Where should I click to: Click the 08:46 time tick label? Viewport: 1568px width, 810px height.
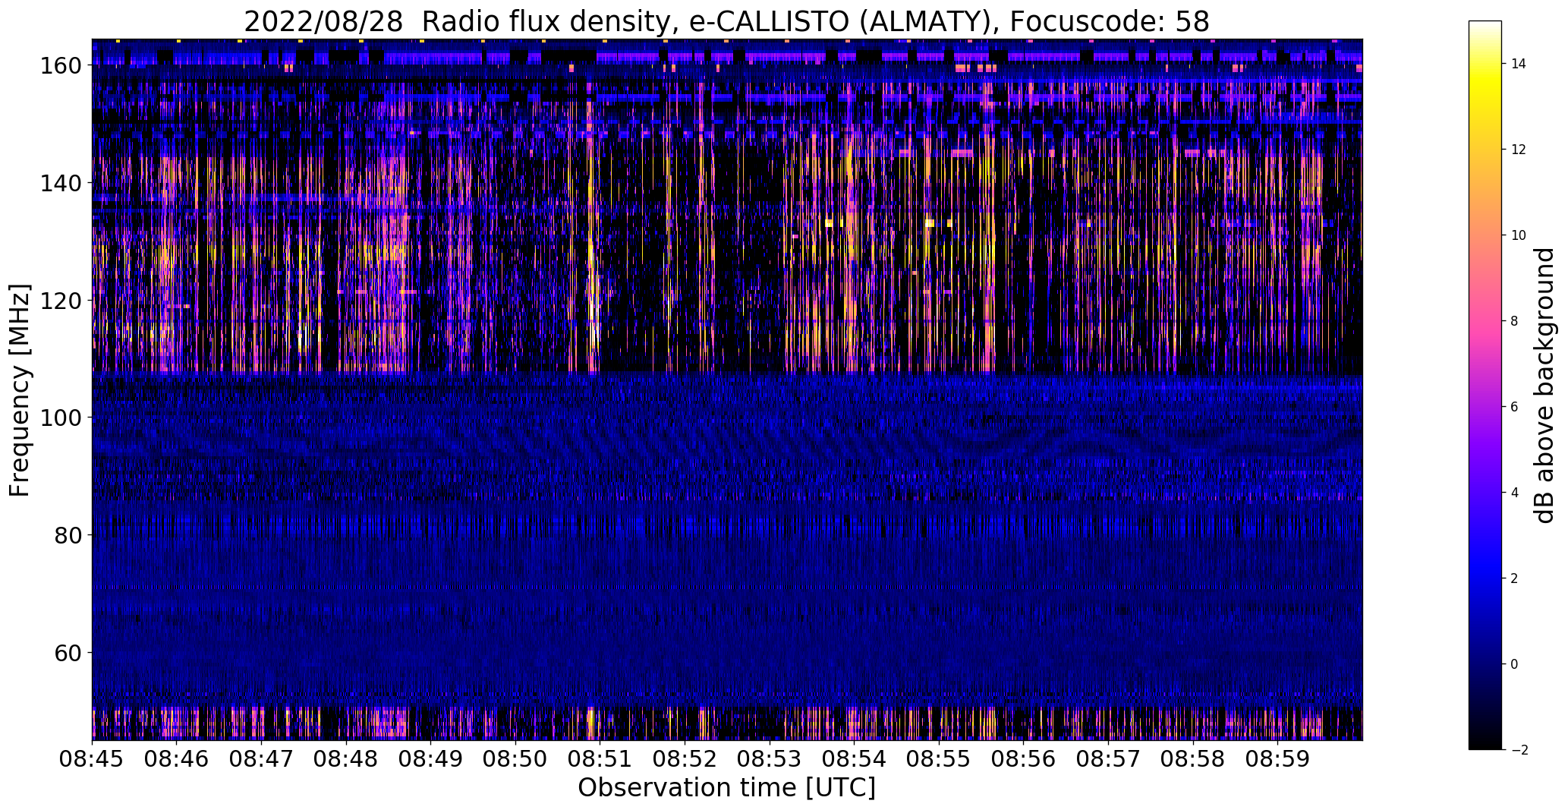177,758
